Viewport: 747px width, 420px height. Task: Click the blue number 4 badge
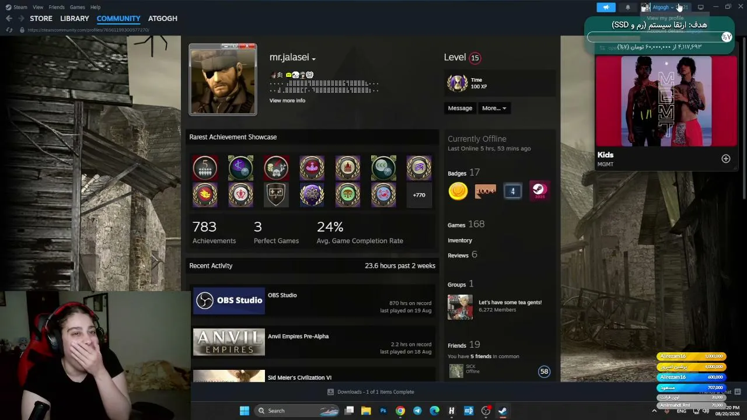512,191
